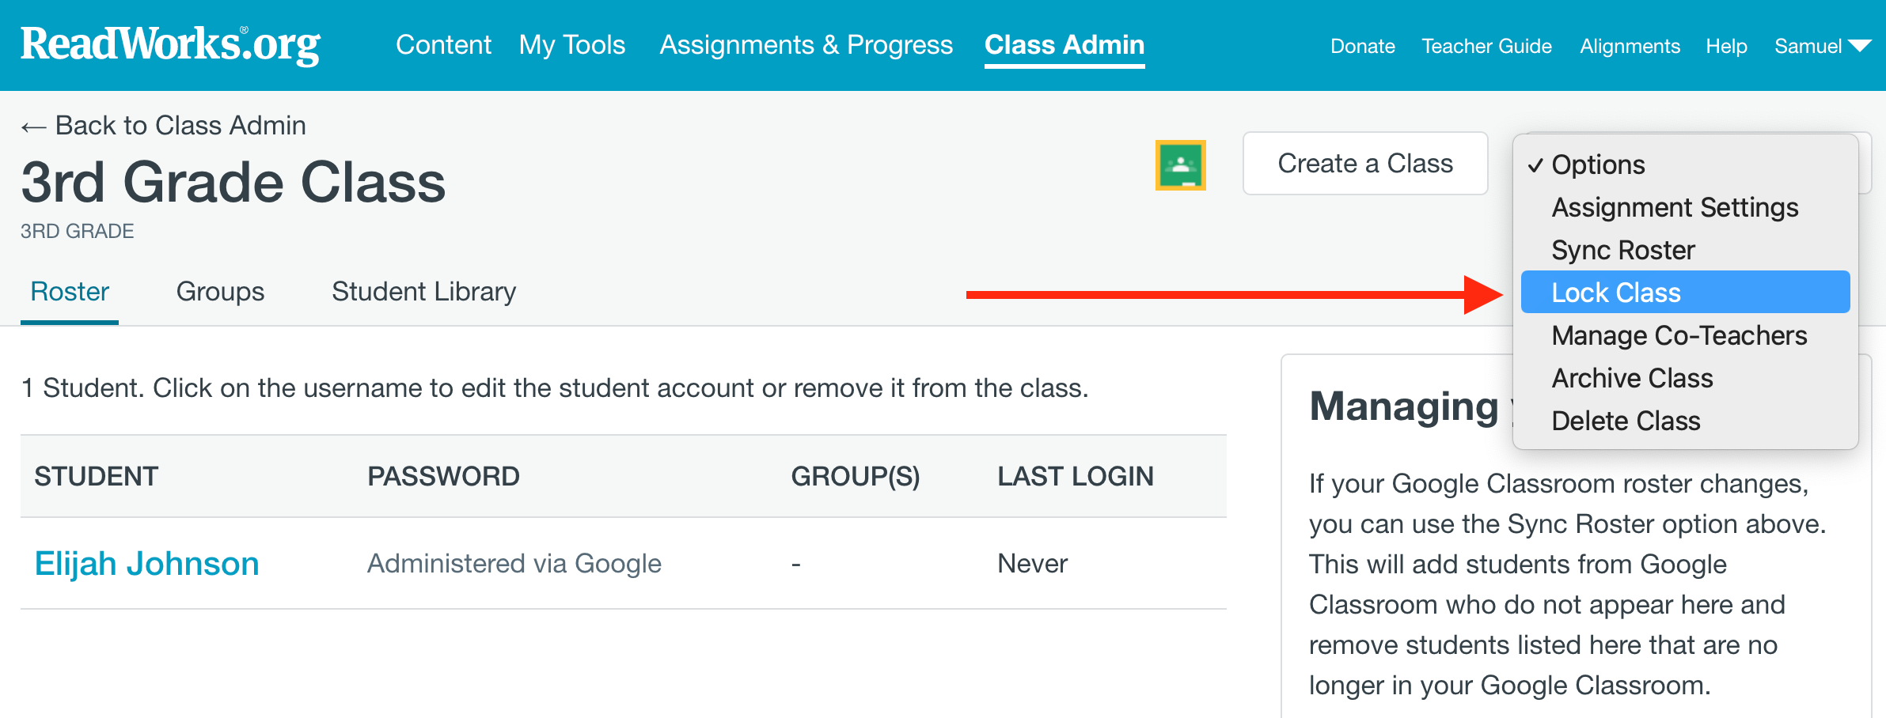1886x718 pixels.
Task: Go back to Class Admin
Action: pyautogui.click(x=164, y=125)
